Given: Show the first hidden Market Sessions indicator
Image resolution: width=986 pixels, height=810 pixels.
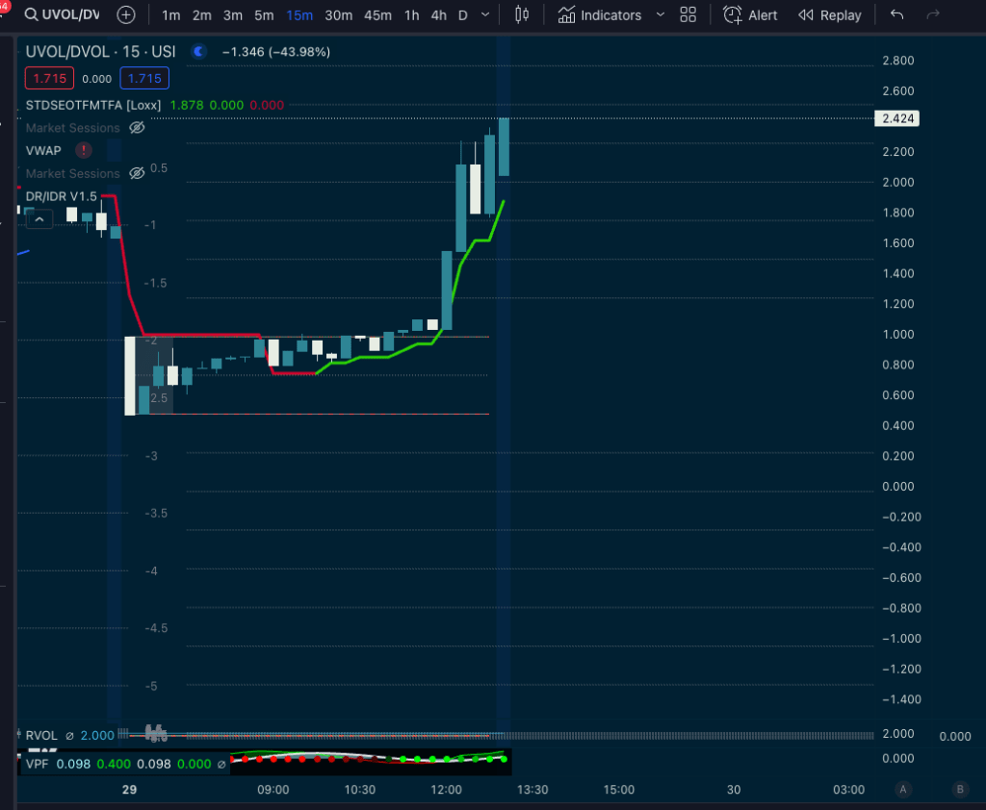Looking at the screenshot, I should tap(137, 127).
